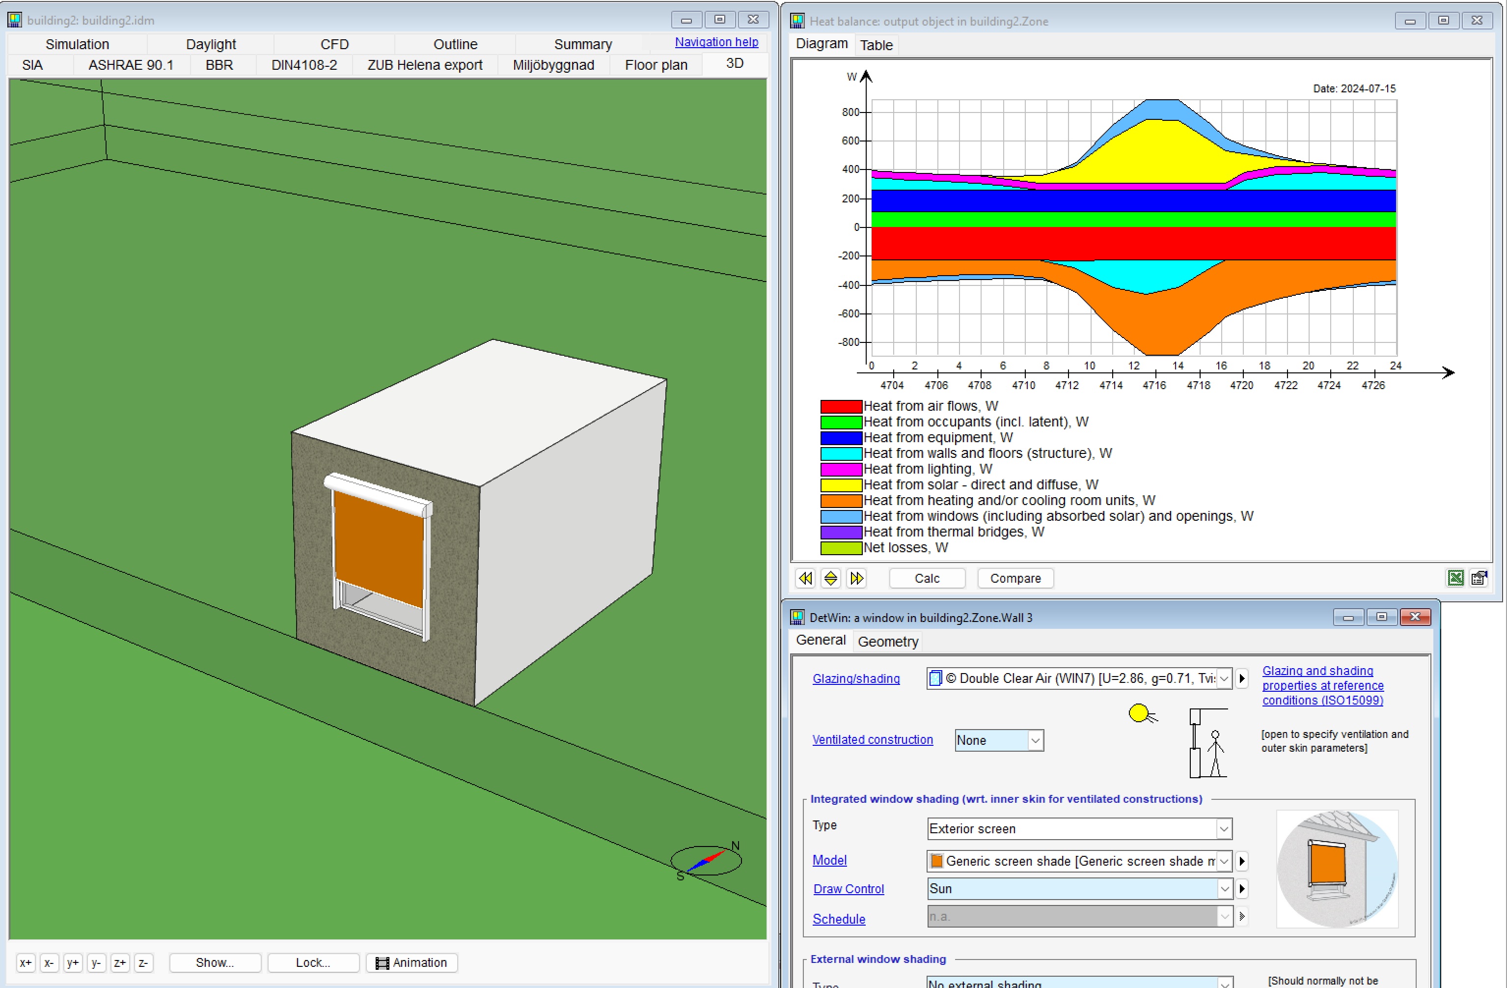Image resolution: width=1507 pixels, height=988 pixels.
Task: Open the Navigation help link
Action: tap(715, 42)
